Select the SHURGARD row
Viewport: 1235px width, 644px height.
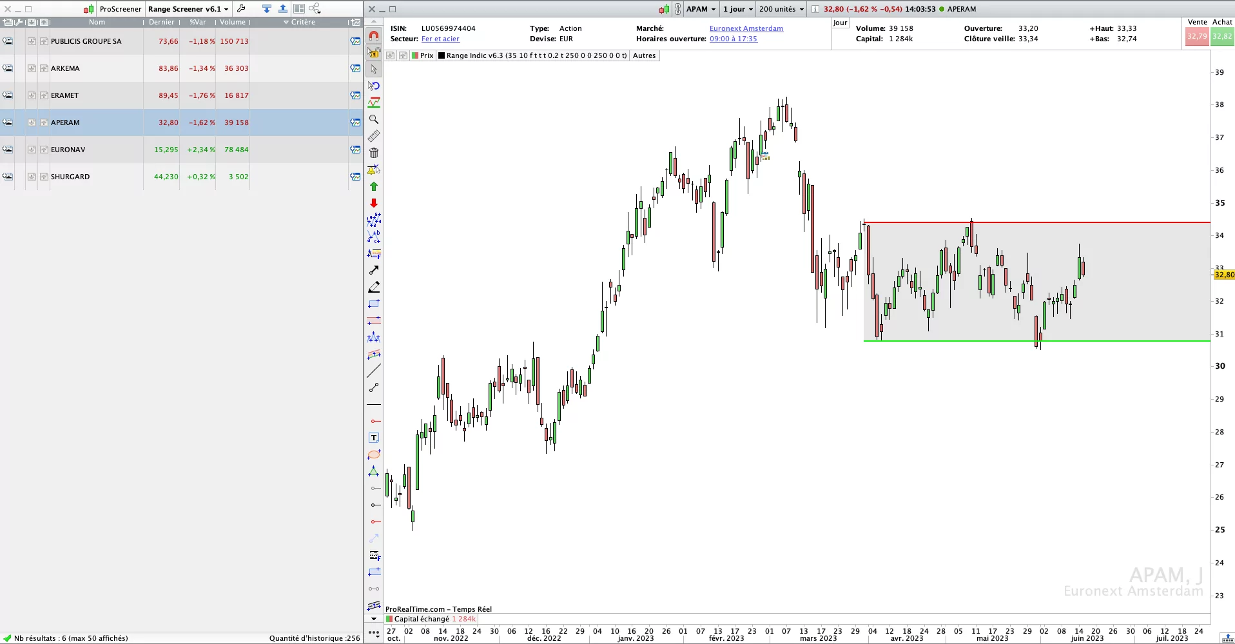181,177
